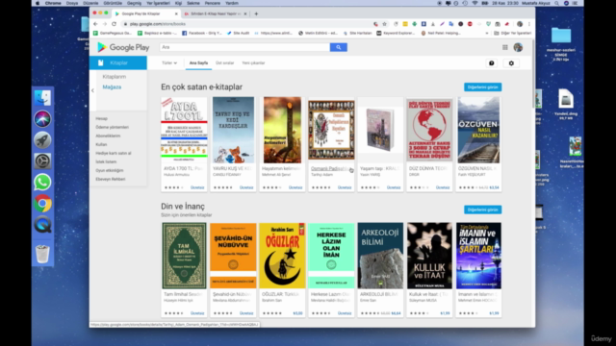Viewport: 616px width, 346px height.
Task: Open the AYDA 1700 TL book cover
Action: pyautogui.click(x=184, y=130)
